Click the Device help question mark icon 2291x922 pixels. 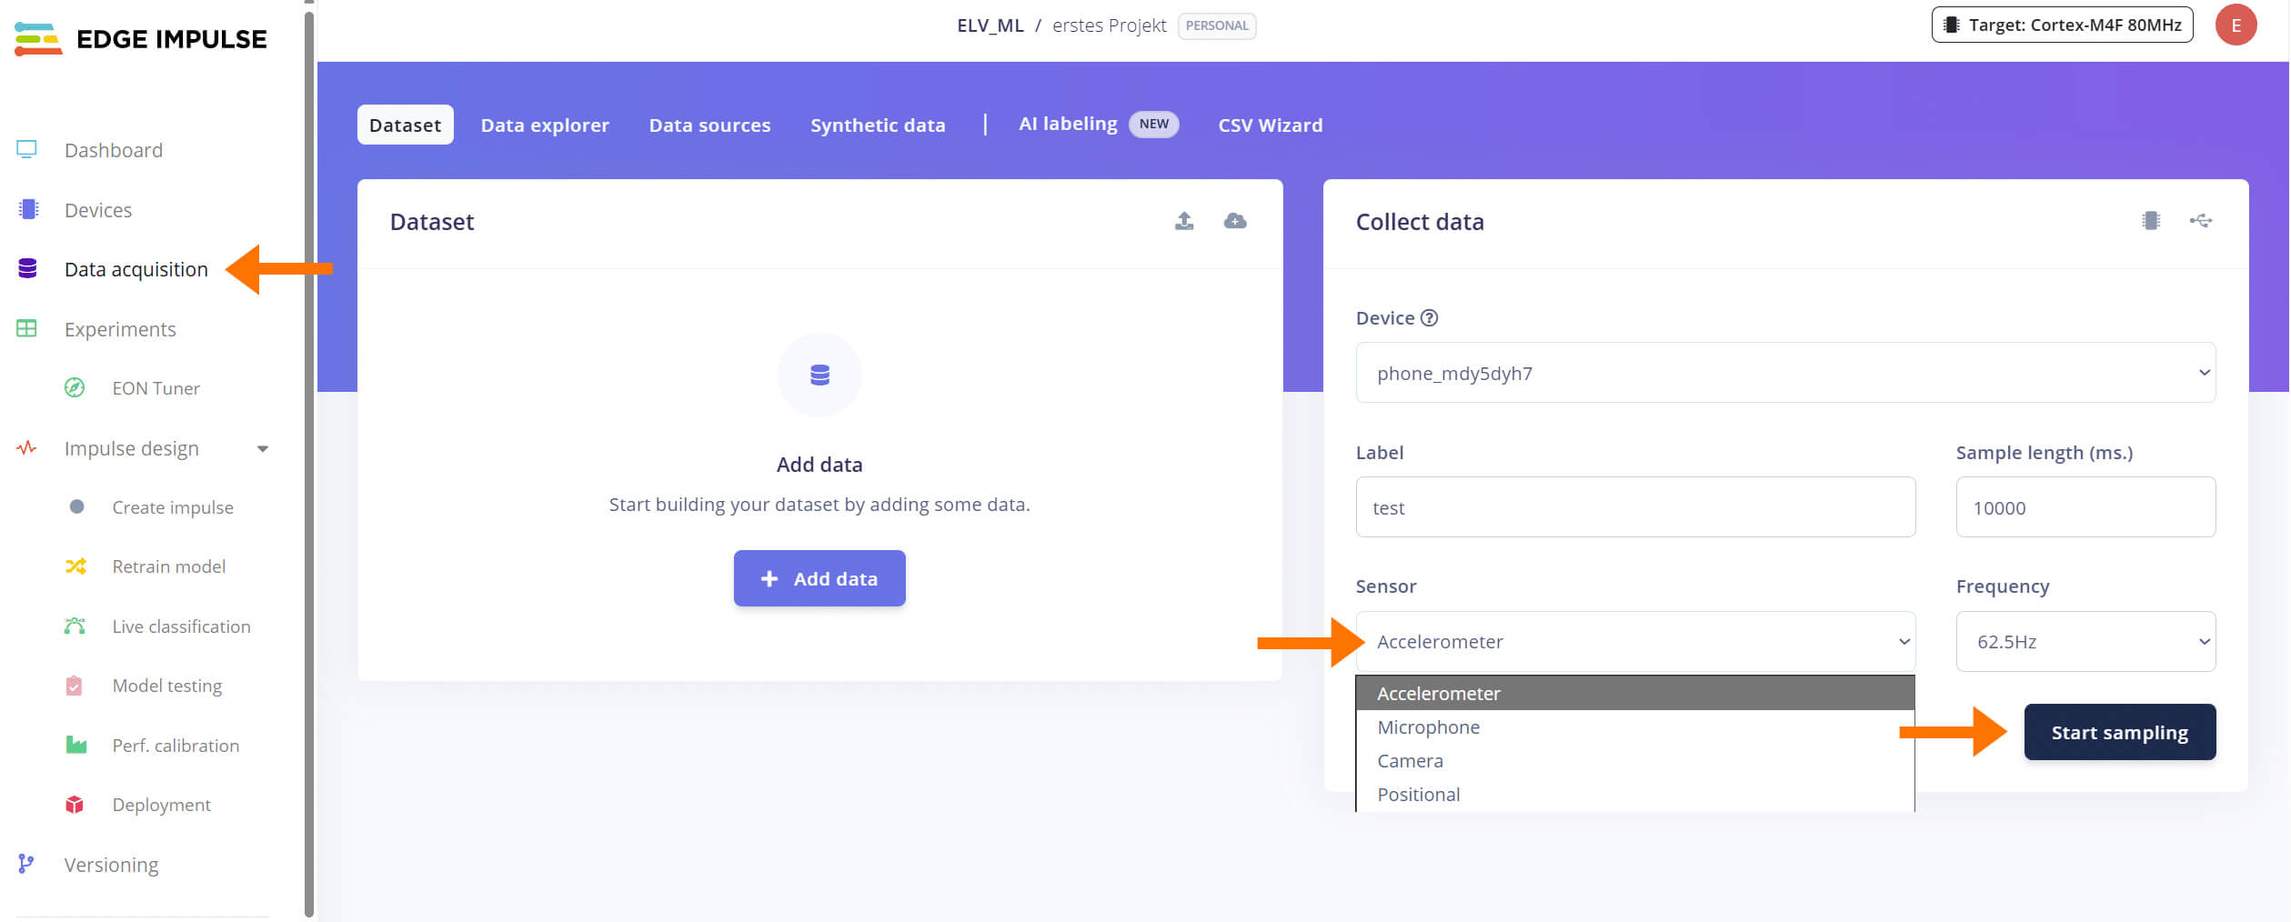pos(1430,317)
